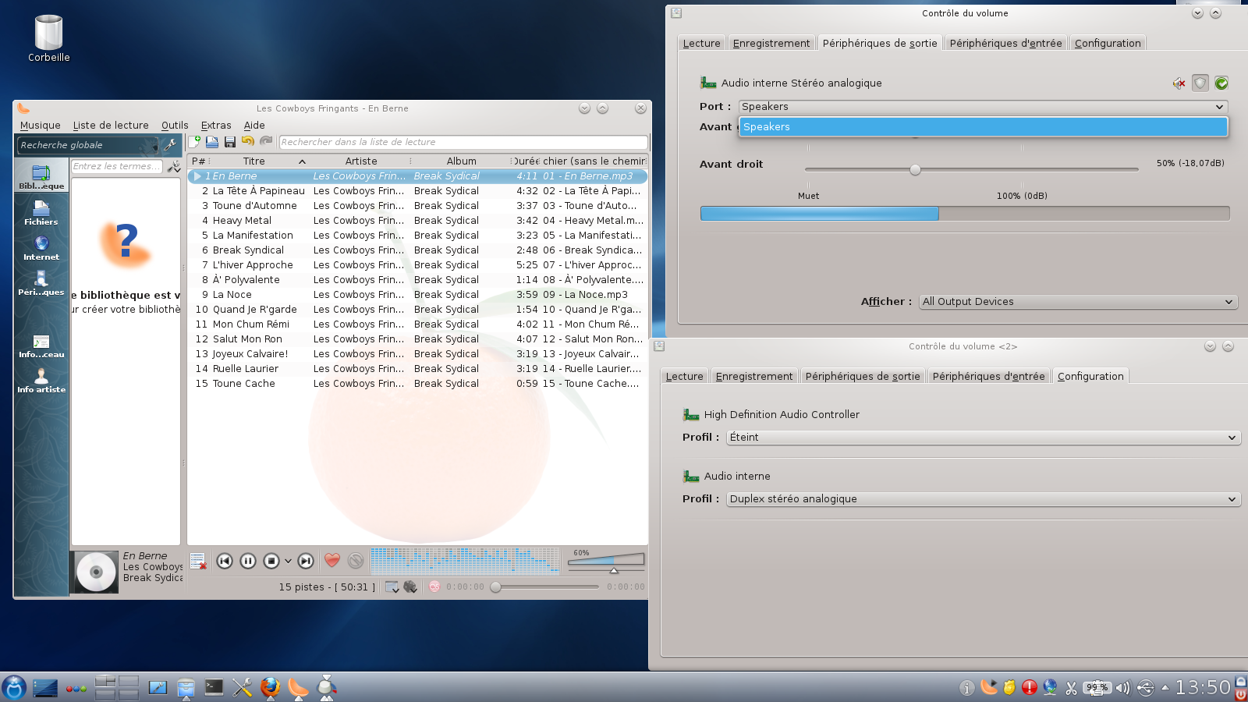Open Profil dropdown for High Definition Audio Controller
Image resolution: width=1248 pixels, height=702 pixels.
(983, 438)
